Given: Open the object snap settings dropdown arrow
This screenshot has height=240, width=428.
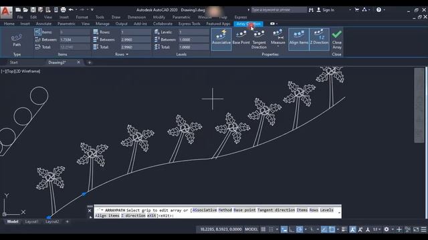Looking at the screenshot, I should 338,229.
